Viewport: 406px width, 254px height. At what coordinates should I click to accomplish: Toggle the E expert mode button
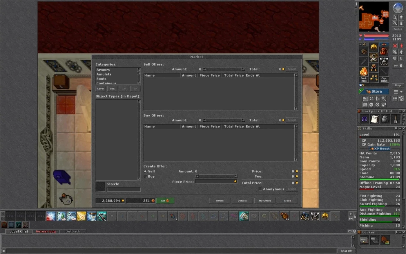[401, 59]
